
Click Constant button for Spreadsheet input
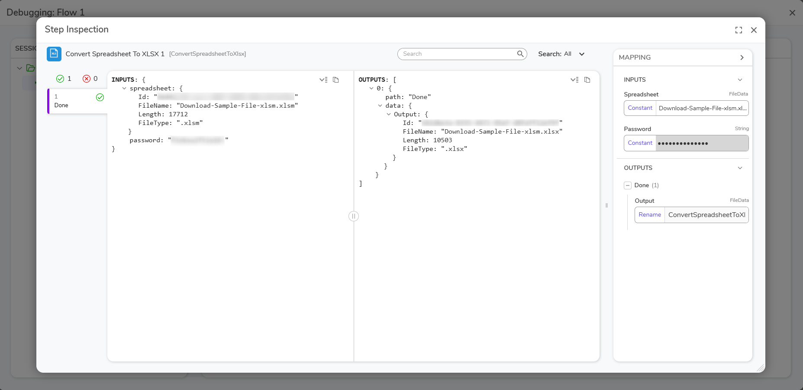coord(640,108)
